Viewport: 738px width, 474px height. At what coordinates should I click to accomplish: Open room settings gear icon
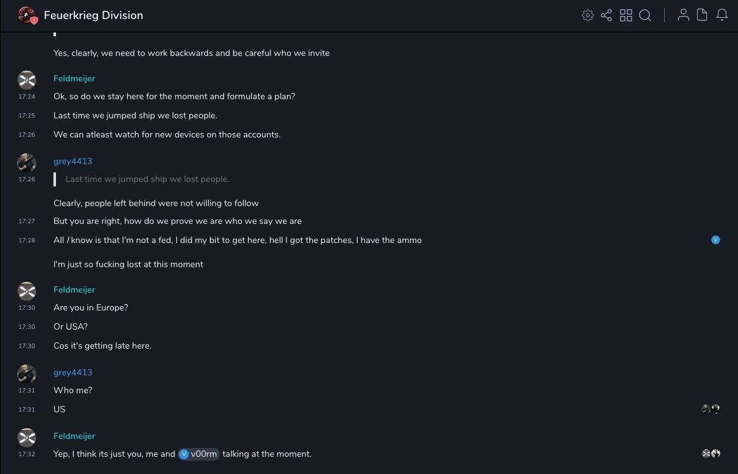click(x=588, y=15)
